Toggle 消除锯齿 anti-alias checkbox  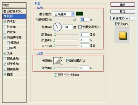click(x=68, y=61)
